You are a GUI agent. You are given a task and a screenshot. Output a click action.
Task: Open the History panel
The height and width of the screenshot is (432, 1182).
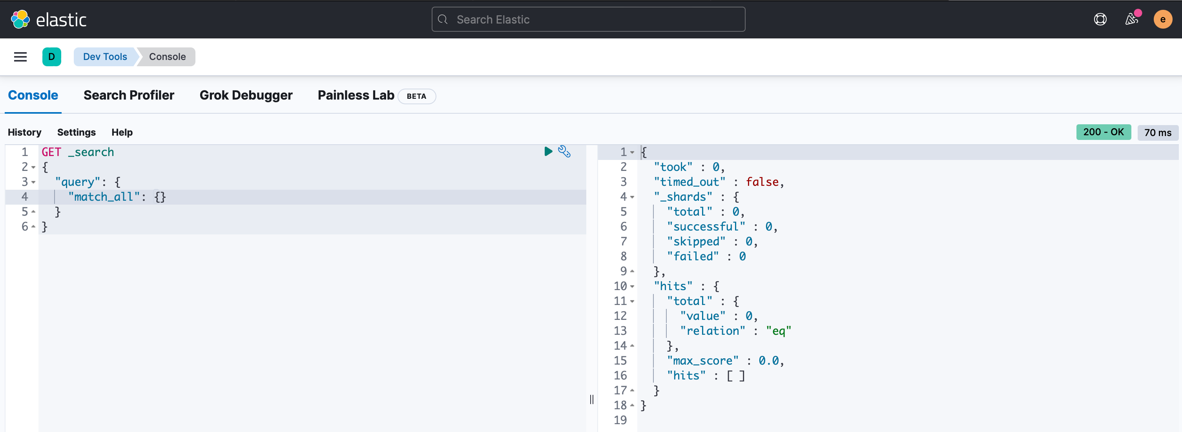click(x=24, y=133)
